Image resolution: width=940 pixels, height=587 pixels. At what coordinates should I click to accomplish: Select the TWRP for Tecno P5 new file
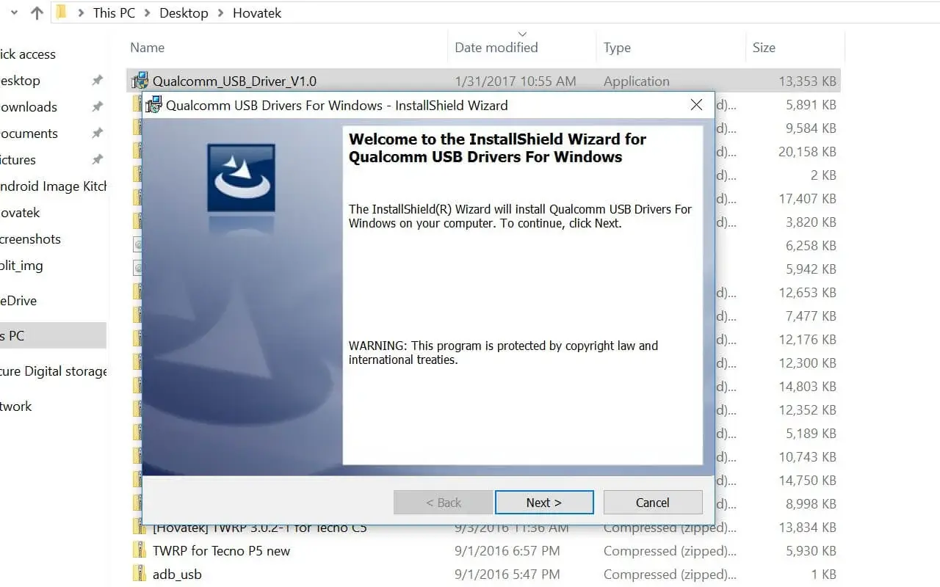(217, 550)
